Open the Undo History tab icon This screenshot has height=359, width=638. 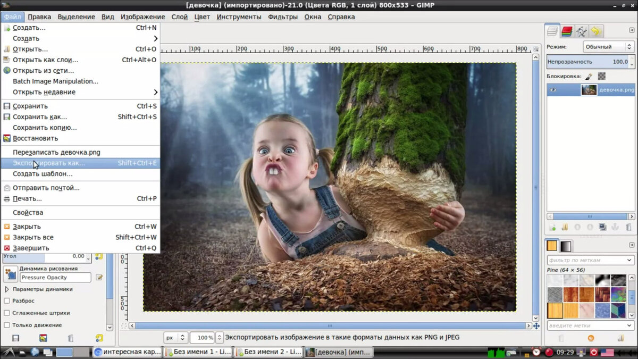pos(596,31)
